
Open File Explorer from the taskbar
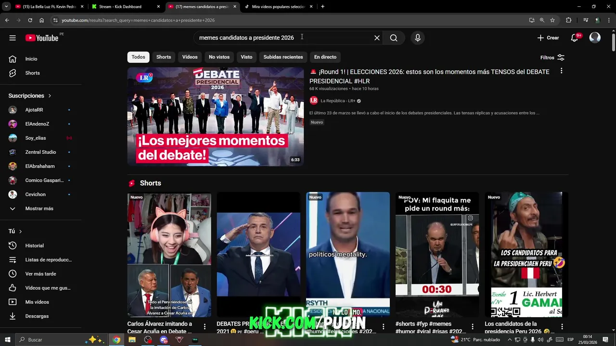132,339
